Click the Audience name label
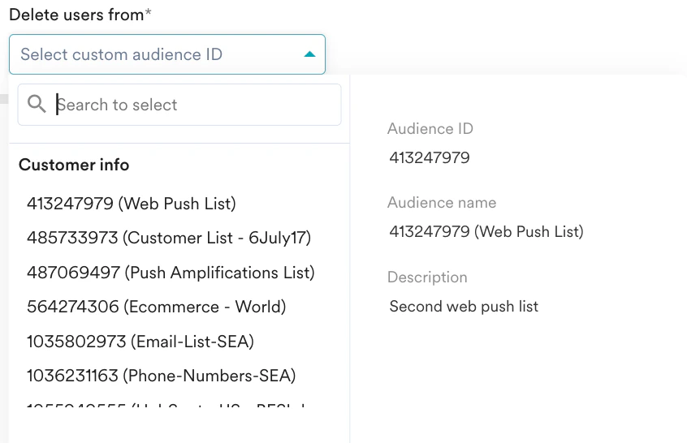The height and width of the screenshot is (443, 687). pos(442,203)
